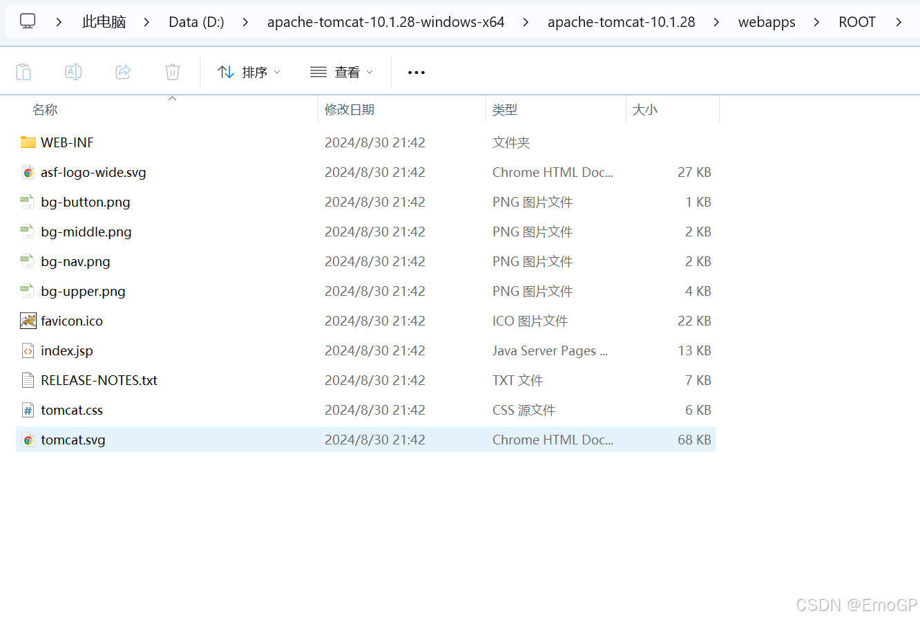This screenshot has width=920, height=620.
Task: Sort by 修改日期 column header
Action: pyautogui.click(x=349, y=110)
